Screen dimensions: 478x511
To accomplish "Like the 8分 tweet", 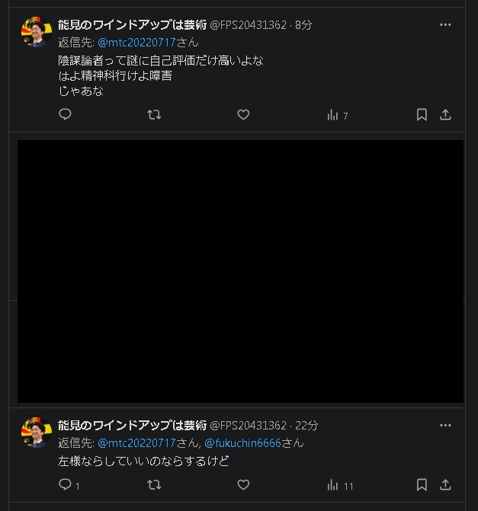I will pyautogui.click(x=243, y=115).
